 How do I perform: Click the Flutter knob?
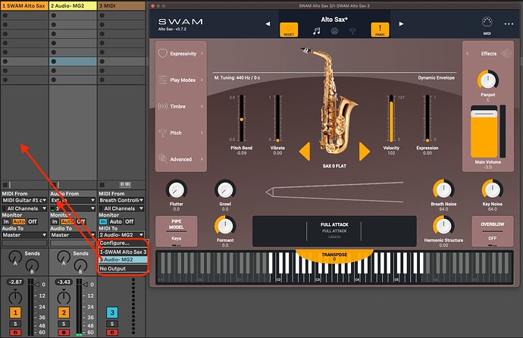click(x=176, y=190)
